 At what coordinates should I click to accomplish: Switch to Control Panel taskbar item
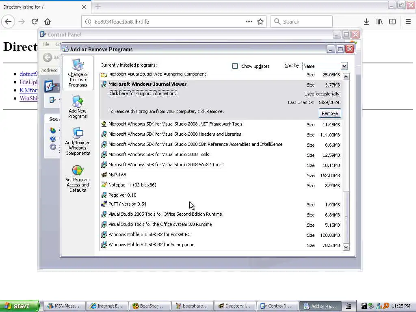(x=278, y=306)
